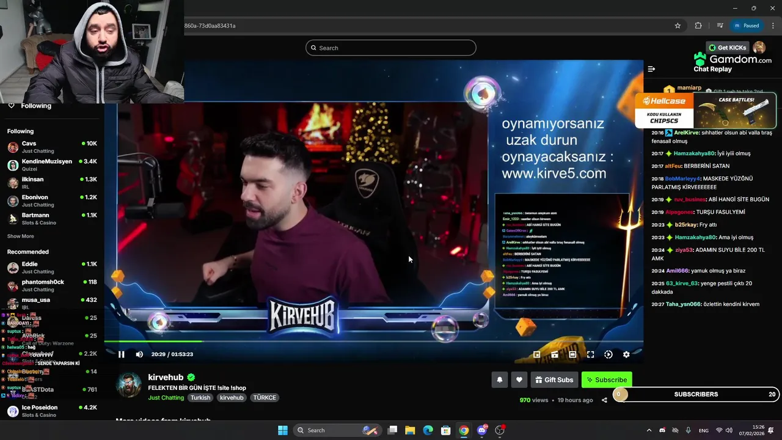Open the user profile avatar menu
The image size is (782, 440).
tap(759, 48)
